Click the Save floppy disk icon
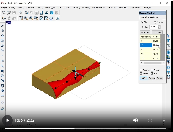This screenshot has height=132, width=173. [x=14, y=13]
